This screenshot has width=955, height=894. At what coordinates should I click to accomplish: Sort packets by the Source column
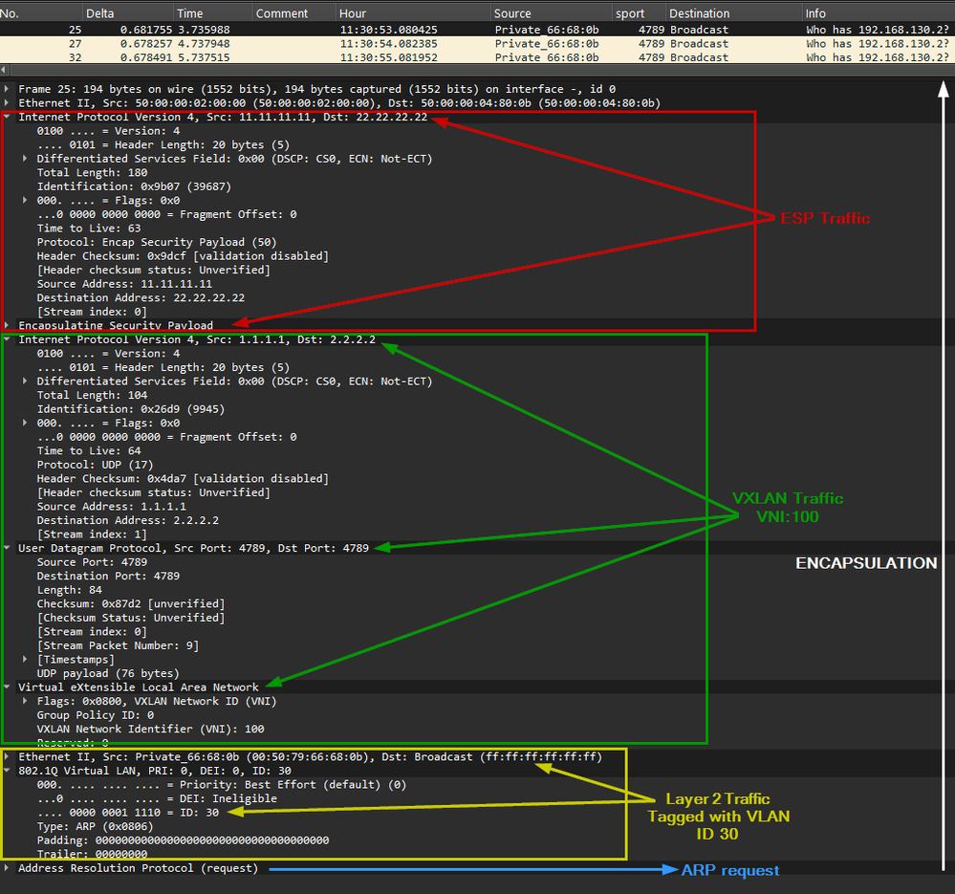[x=552, y=13]
